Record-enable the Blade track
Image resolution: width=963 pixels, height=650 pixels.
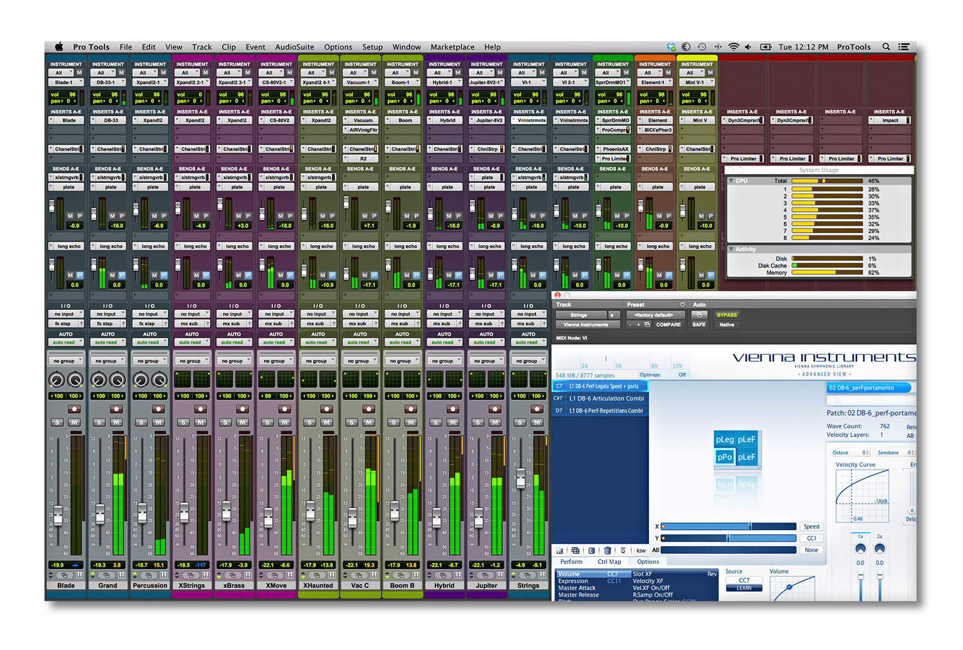tap(74, 409)
